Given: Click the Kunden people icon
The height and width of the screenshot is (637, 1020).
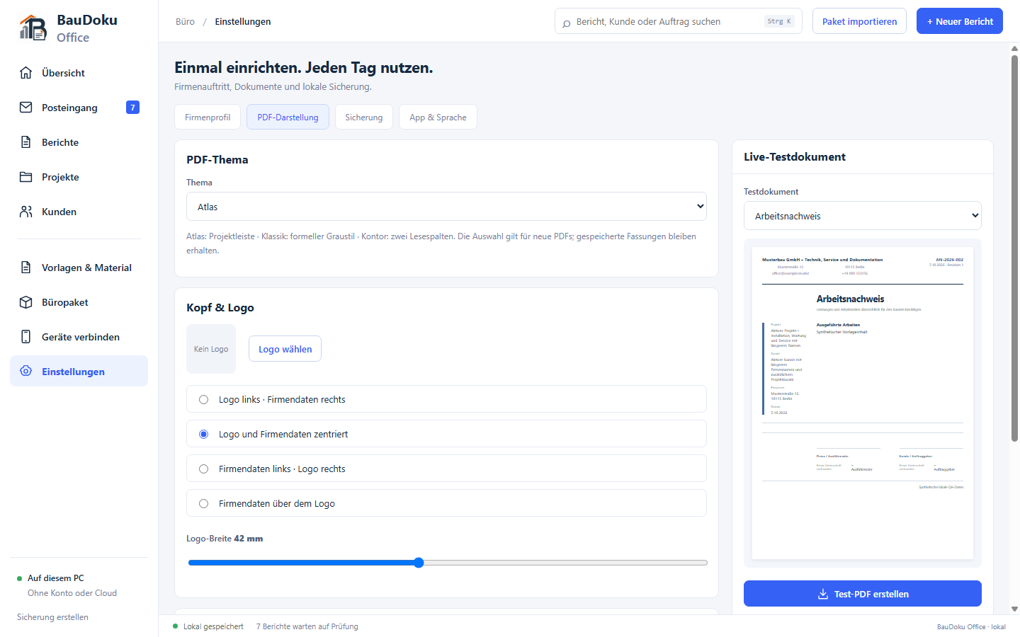Looking at the screenshot, I should click(26, 212).
